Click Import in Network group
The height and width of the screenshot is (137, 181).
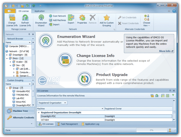54,24
